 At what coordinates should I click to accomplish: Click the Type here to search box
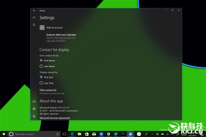tap(34, 134)
